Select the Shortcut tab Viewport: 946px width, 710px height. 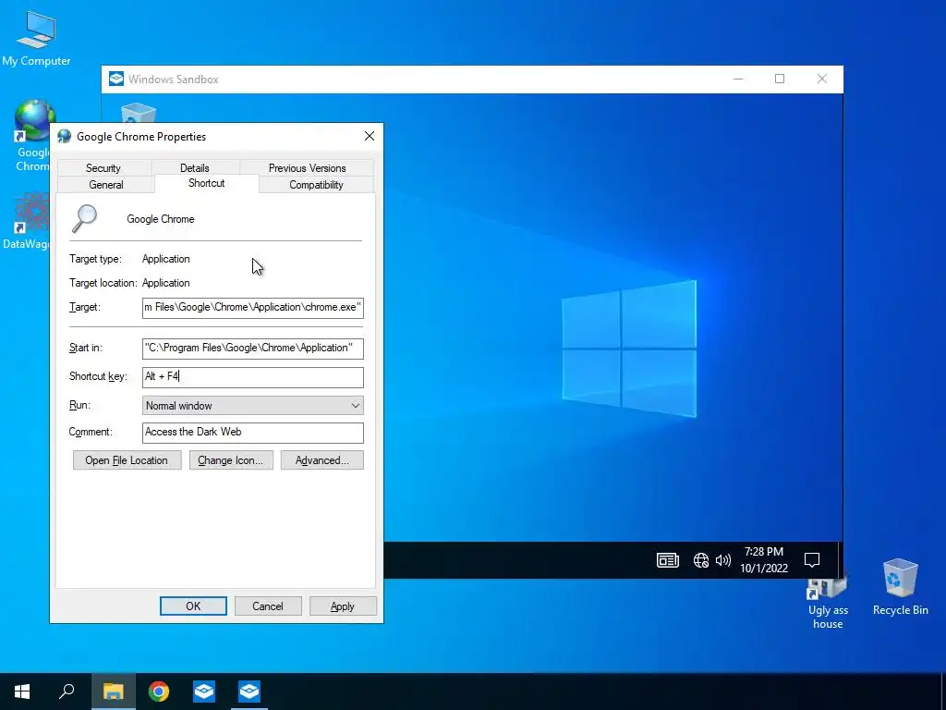[x=206, y=183]
